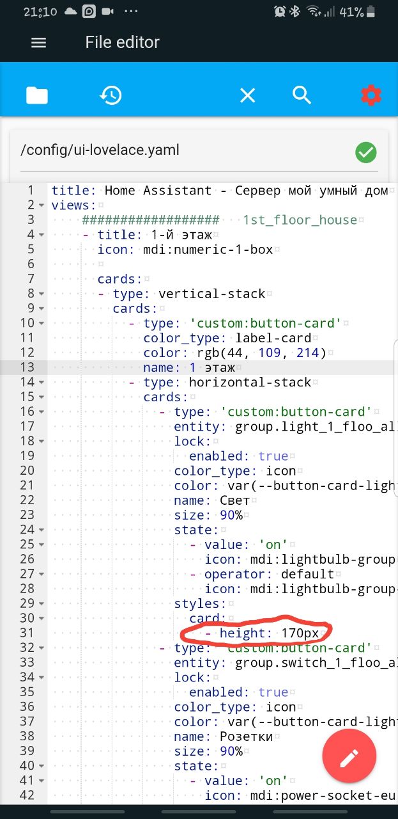Open the search icon in toolbar

pos(302,95)
